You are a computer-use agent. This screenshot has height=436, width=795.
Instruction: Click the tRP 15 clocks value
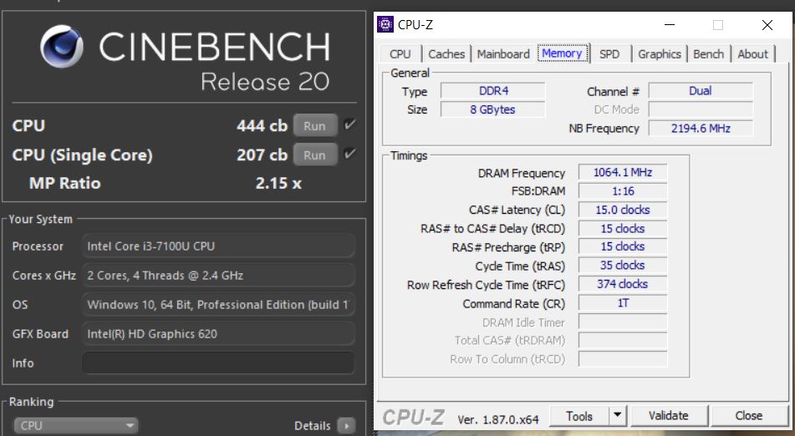[x=623, y=247]
